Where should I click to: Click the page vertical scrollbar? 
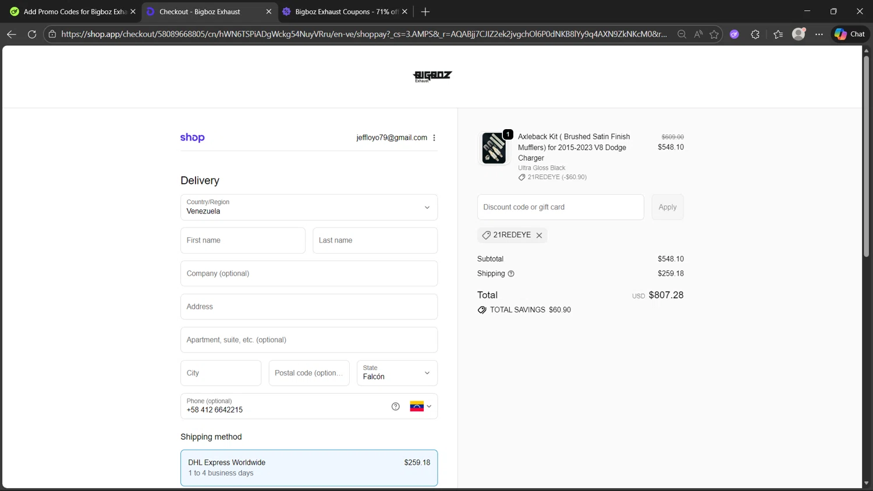pyautogui.click(x=866, y=156)
